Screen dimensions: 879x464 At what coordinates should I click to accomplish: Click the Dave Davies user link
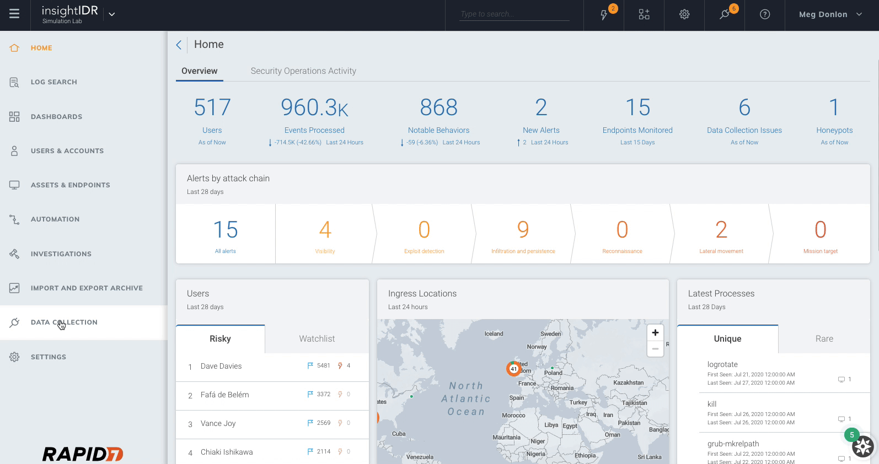(221, 366)
